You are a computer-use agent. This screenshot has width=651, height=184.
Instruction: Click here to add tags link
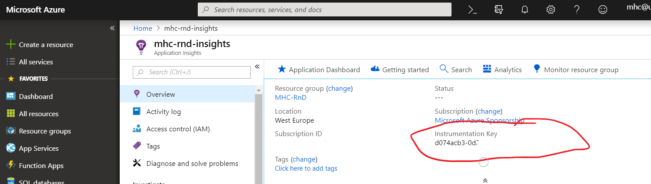click(x=306, y=168)
